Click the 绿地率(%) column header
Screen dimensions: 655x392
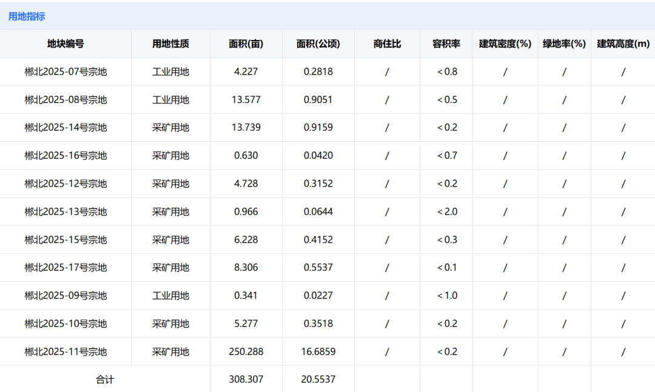click(x=564, y=44)
